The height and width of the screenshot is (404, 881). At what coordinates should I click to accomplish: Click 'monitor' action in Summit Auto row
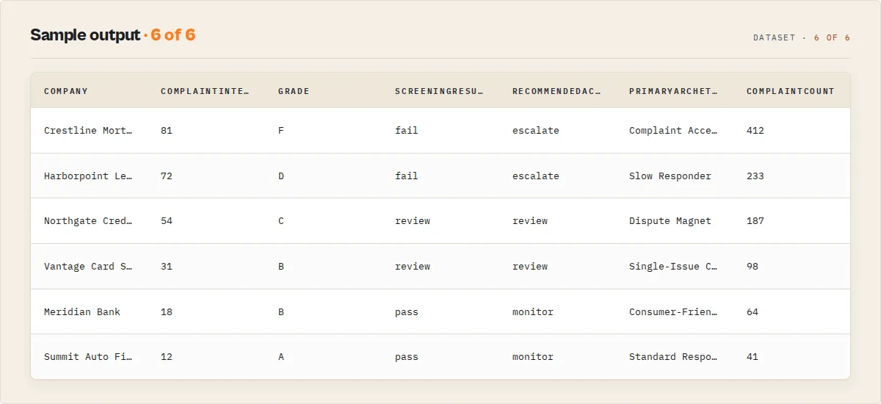coord(533,357)
